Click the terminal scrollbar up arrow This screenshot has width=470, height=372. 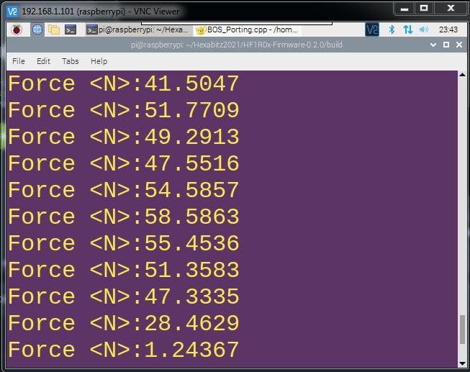[462, 75]
